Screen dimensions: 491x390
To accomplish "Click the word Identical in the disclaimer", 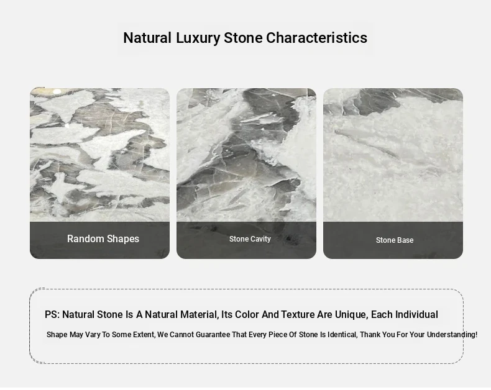I will pos(342,335).
